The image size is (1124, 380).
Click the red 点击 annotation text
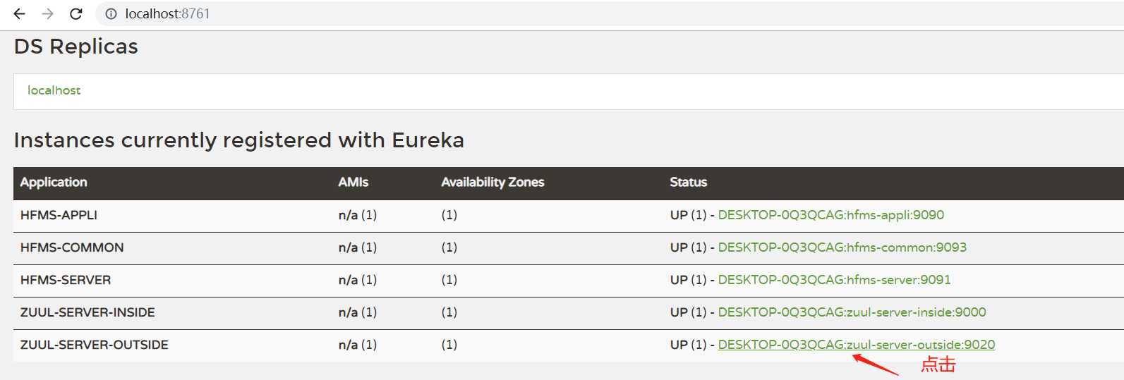[x=938, y=364]
